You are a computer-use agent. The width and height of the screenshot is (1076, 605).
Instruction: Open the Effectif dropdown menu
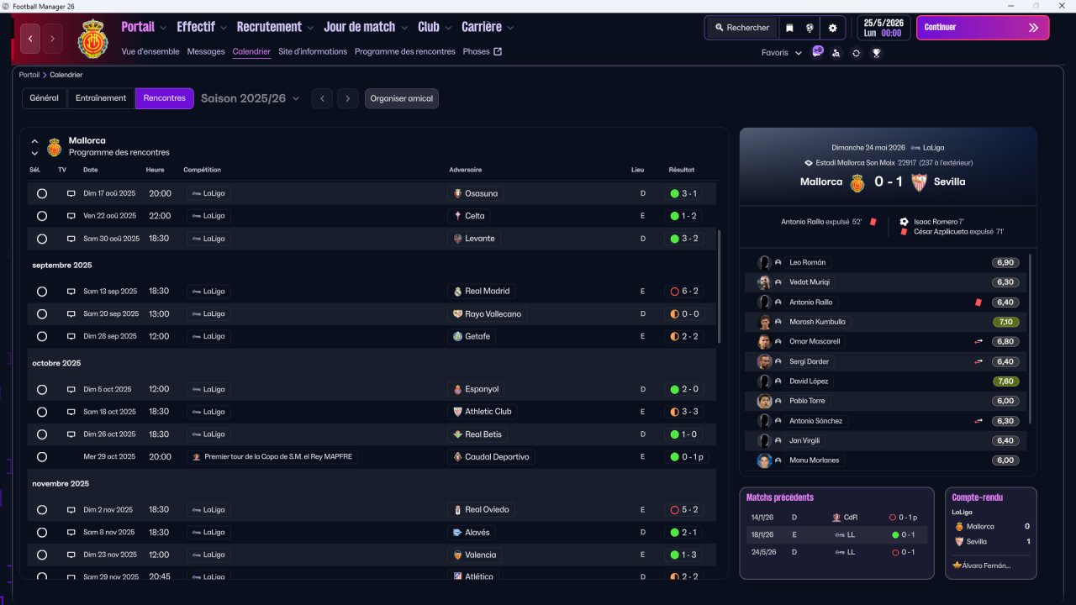pos(202,27)
